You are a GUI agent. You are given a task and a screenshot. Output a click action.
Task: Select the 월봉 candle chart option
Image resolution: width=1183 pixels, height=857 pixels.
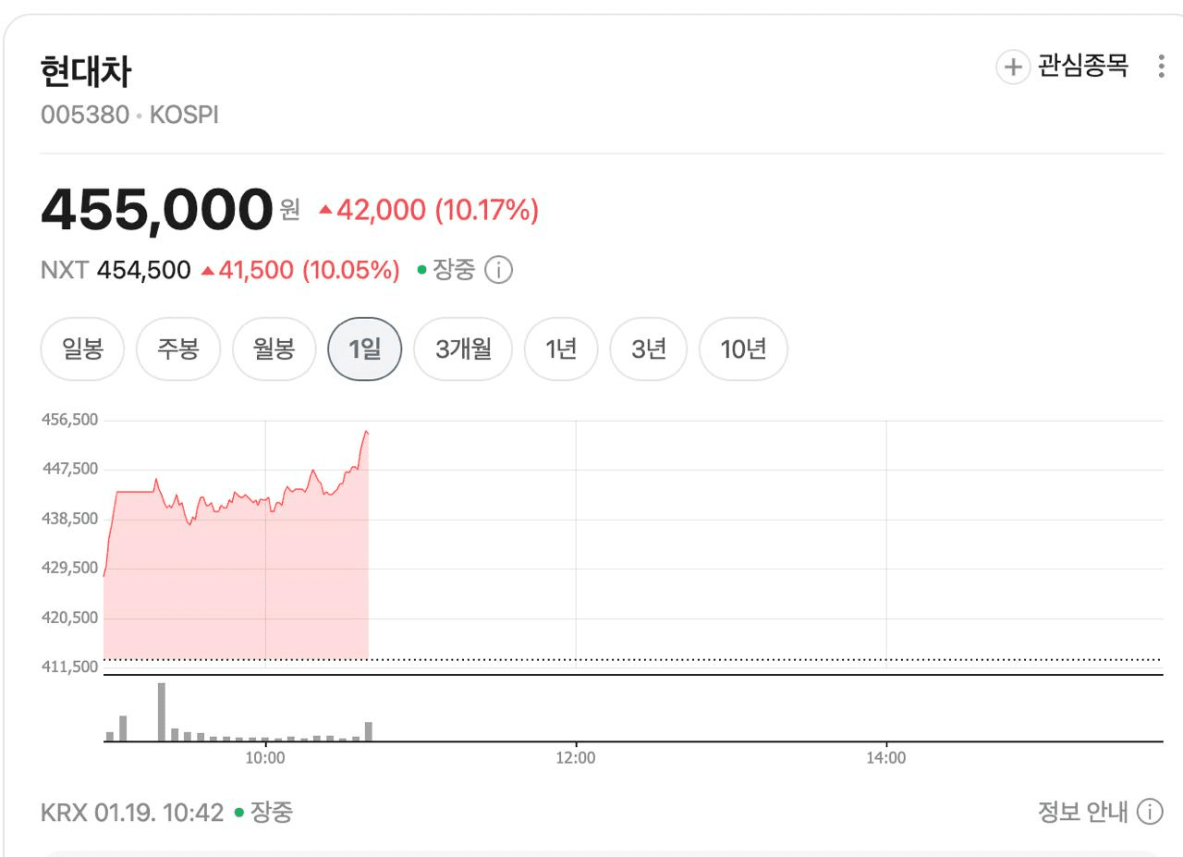coord(274,349)
